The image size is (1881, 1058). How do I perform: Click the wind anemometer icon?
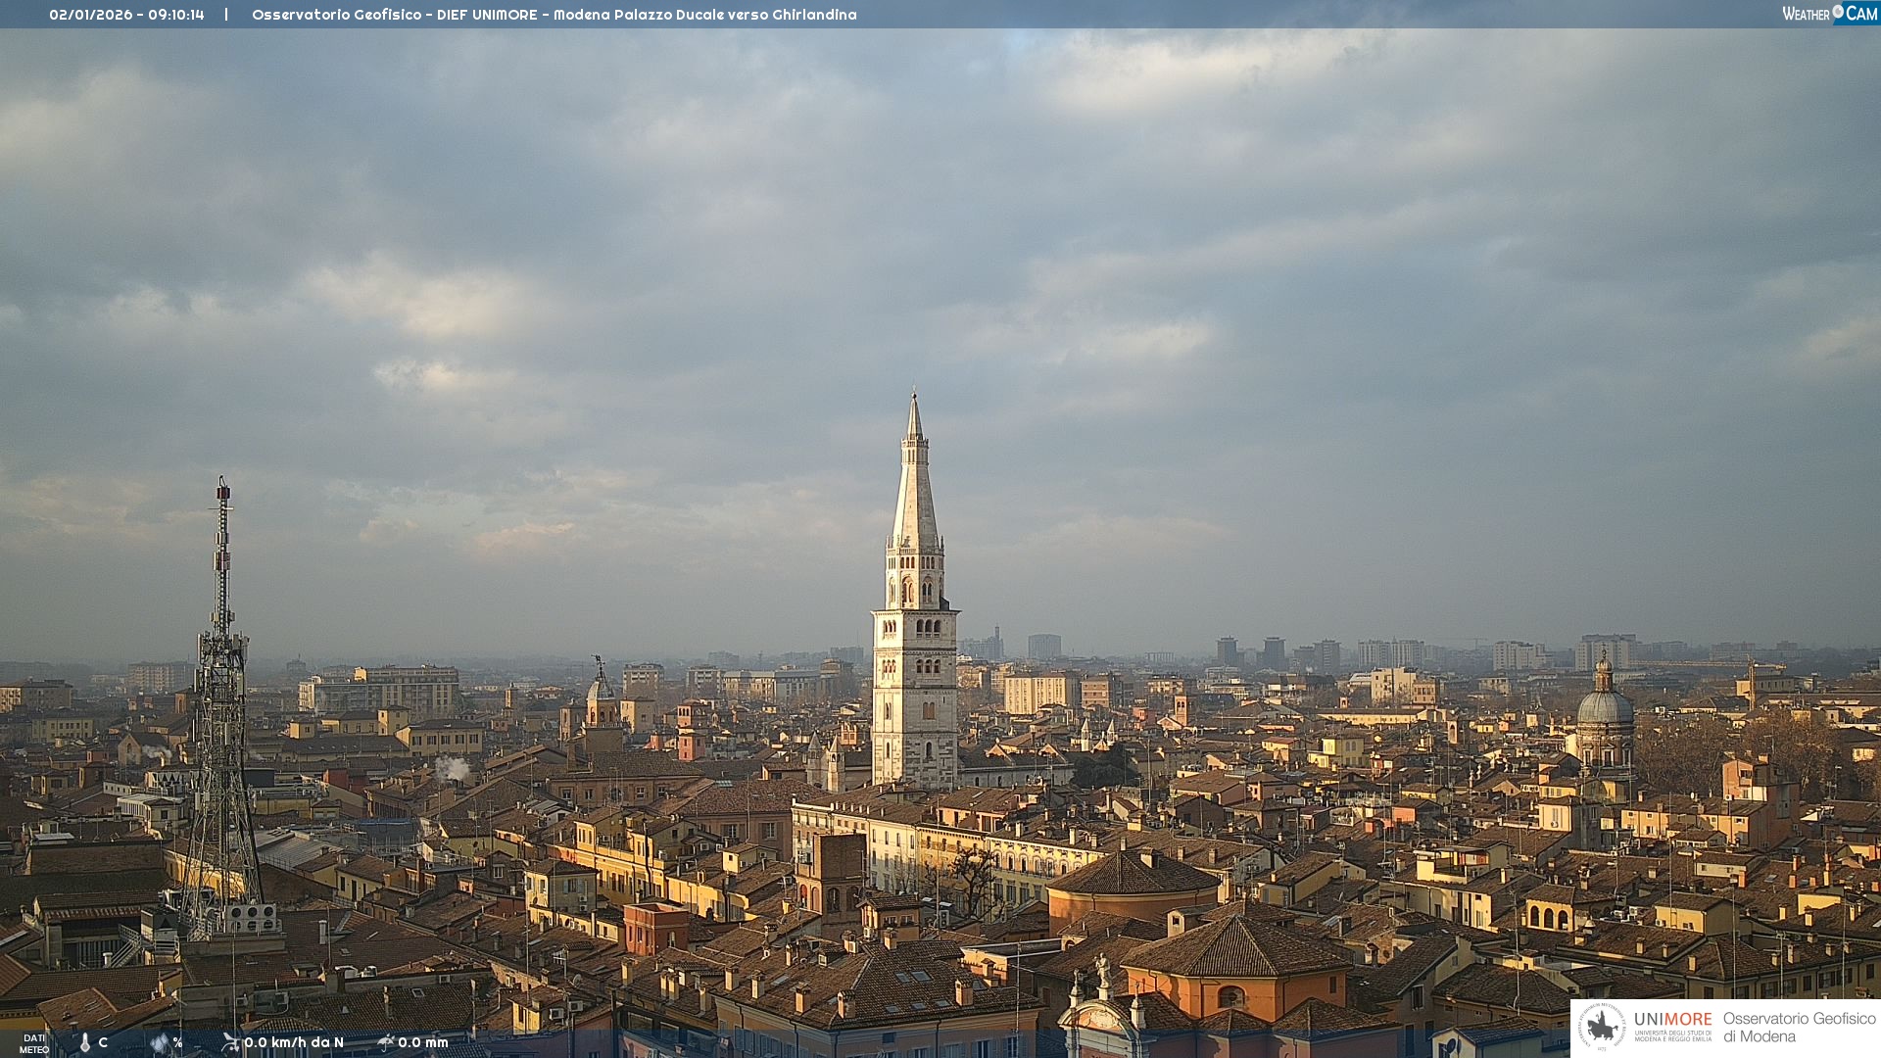230,1042
